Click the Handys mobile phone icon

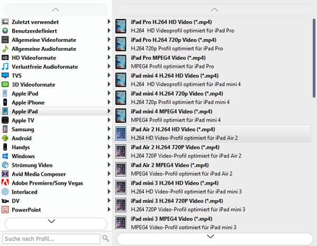(5, 147)
